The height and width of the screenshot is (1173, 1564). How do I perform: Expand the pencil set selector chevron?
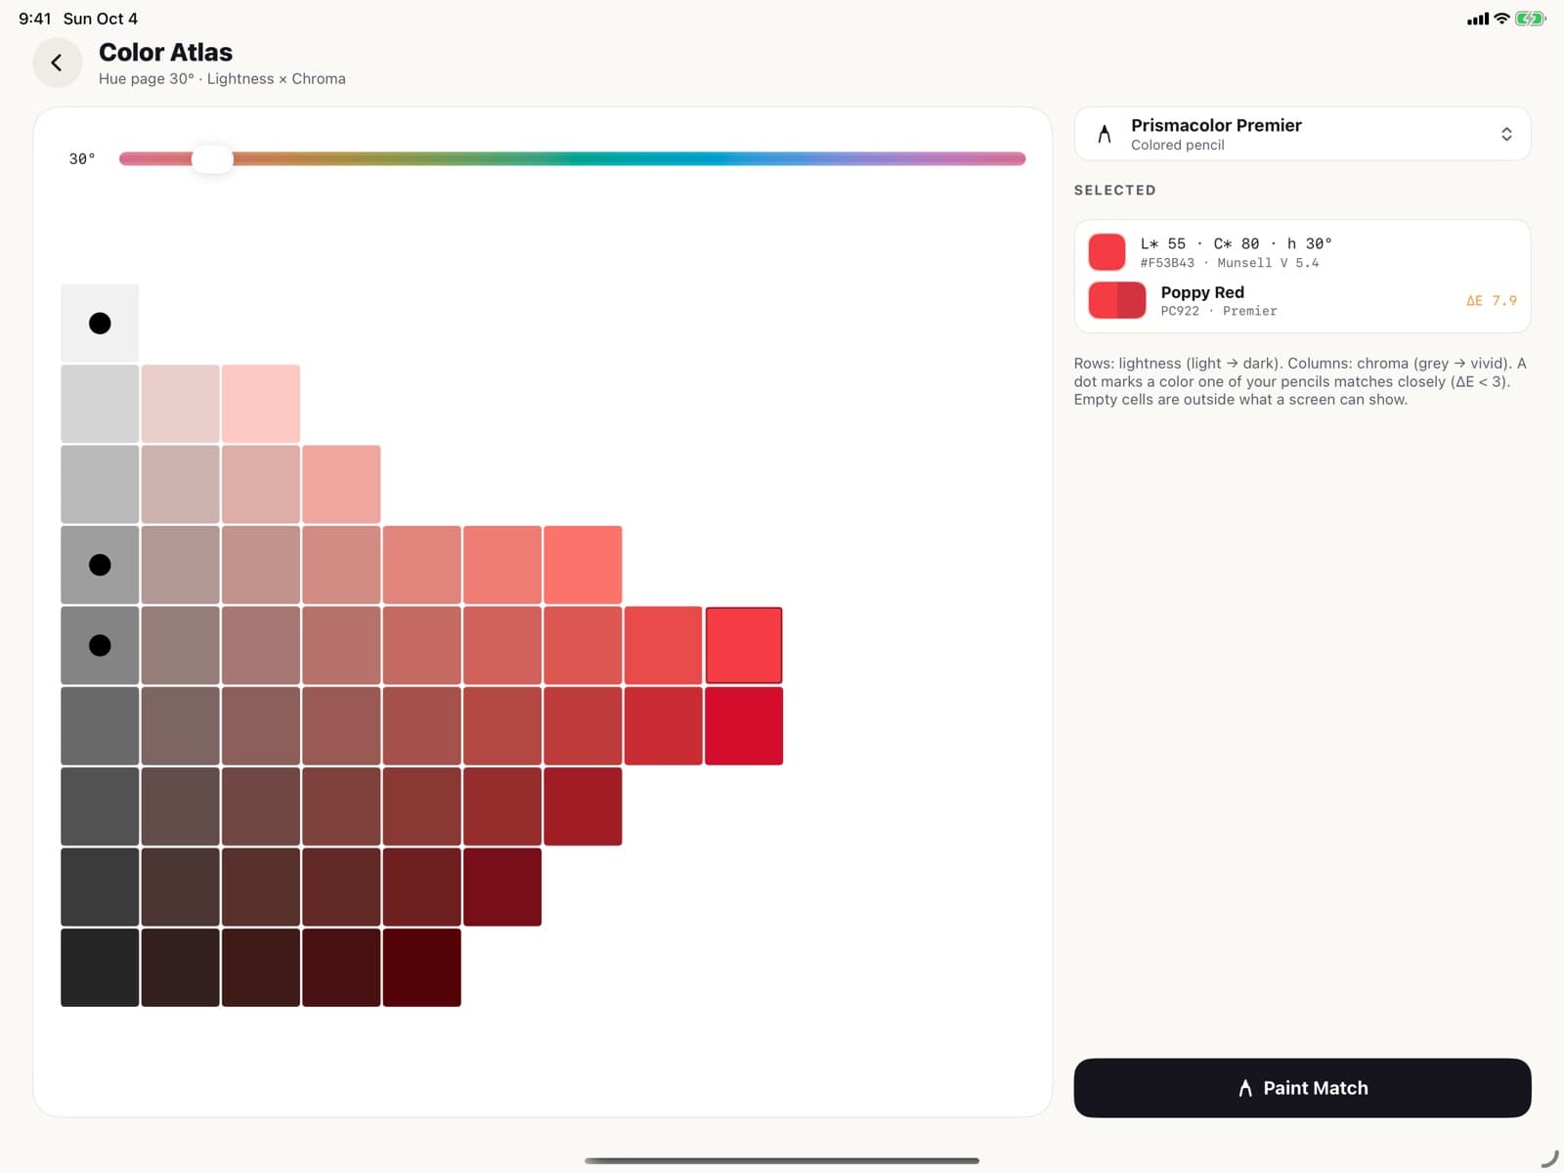point(1506,134)
